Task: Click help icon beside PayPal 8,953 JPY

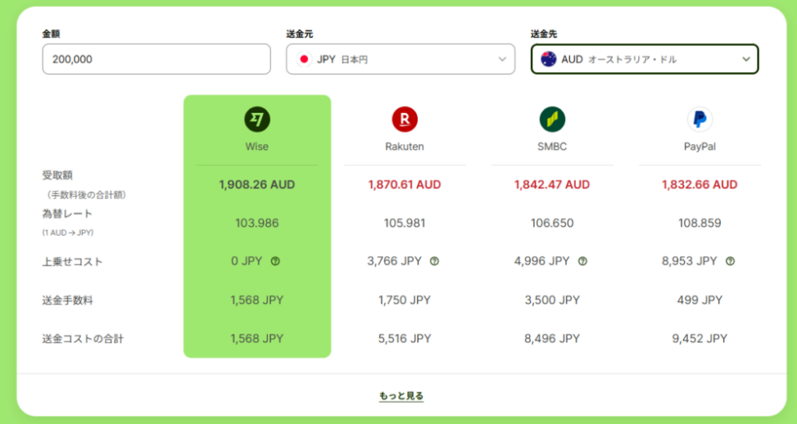Action: [730, 261]
